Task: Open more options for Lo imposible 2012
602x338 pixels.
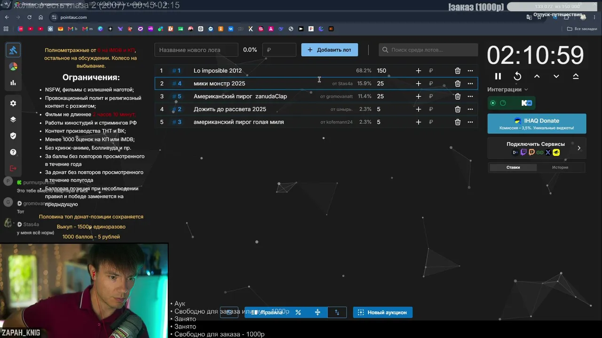Action: [x=470, y=71]
